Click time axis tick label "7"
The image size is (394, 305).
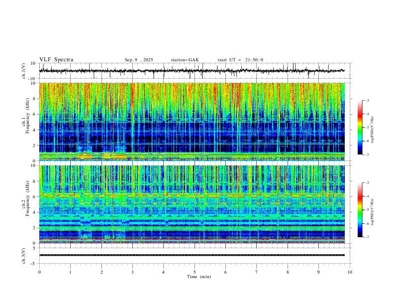coord(257,272)
